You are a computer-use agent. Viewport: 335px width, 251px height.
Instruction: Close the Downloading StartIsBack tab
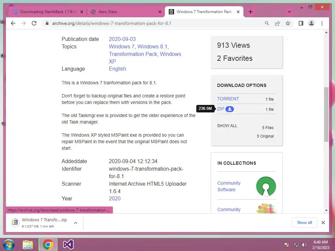[x=81, y=12]
